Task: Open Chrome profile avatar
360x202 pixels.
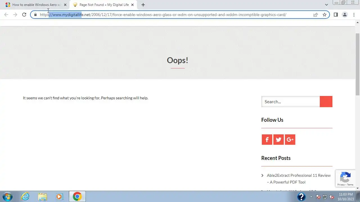Action: click(x=345, y=15)
